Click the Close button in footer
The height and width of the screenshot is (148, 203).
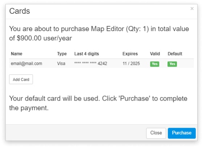click(156, 133)
